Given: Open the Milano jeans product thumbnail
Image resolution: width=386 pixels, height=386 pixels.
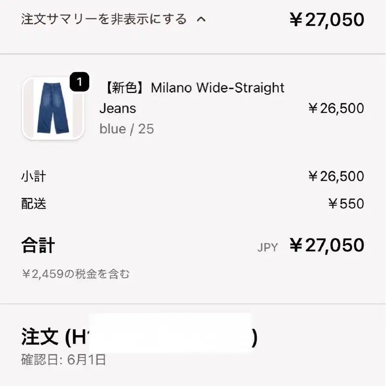Looking at the screenshot, I should tap(53, 109).
